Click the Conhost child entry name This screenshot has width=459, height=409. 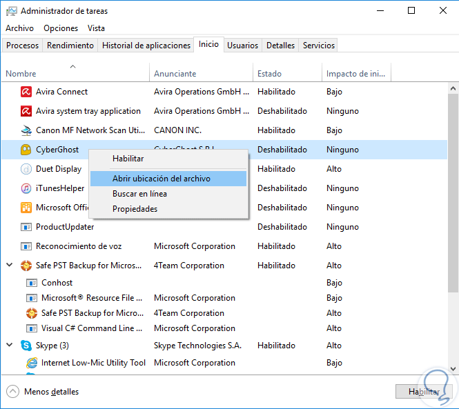[x=57, y=283]
